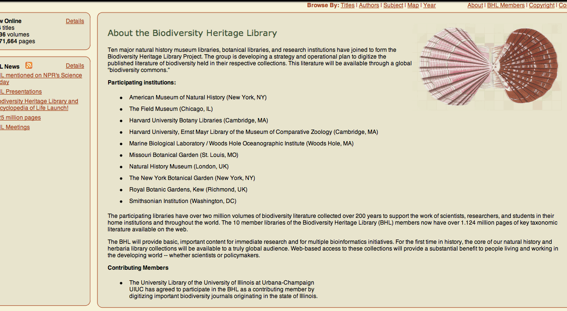Image resolution: width=567 pixels, height=311 pixels.
Task: Read the NPR Science Friday news item
Action: click(41, 75)
